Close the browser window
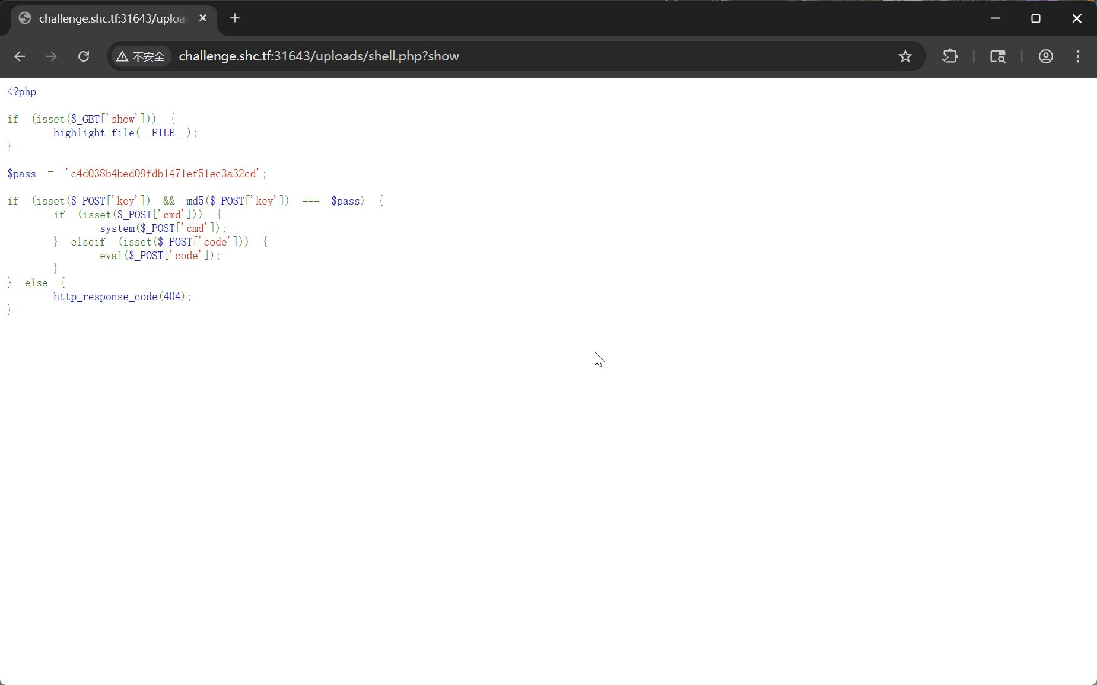This screenshot has height=685, width=1097. [x=1077, y=18]
